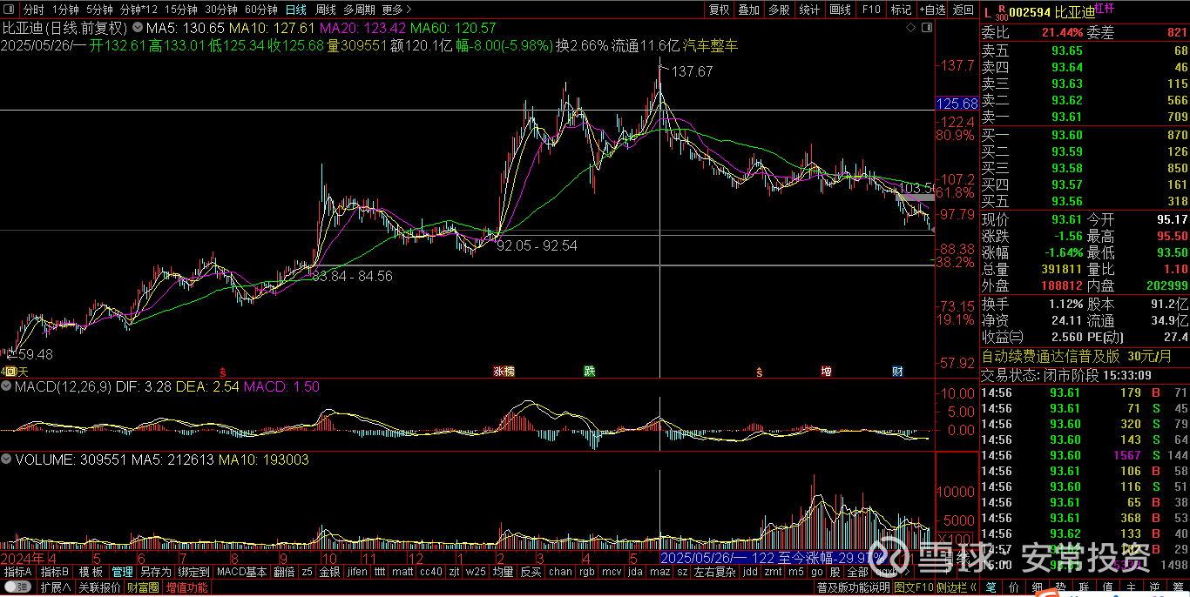Click the 统计 statistics button
Screen dimensions: 1190x597
(x=809, y=10)
